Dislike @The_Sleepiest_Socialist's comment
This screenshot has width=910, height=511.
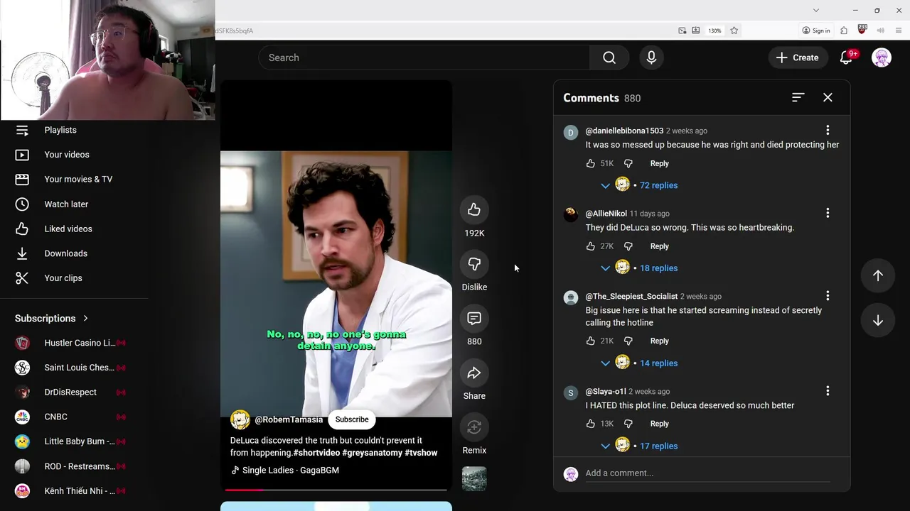tap(628, 341)
